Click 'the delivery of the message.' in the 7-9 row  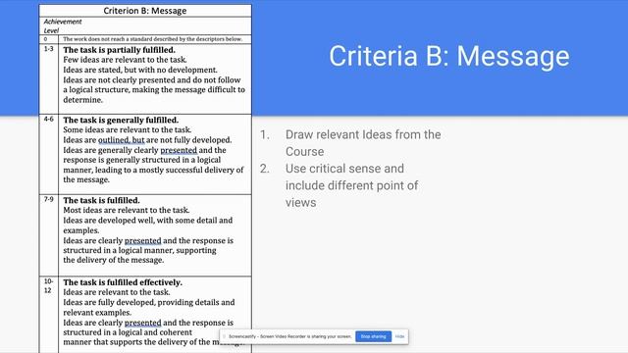coord(114,260)
